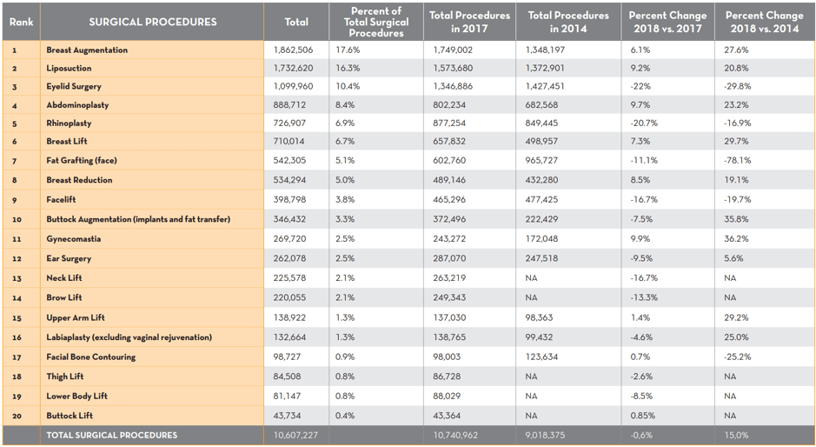Click the TOTAL SURGICAL PROCEDURES footer cell
The width and height of the screenshot is (816, 447).
111,435
